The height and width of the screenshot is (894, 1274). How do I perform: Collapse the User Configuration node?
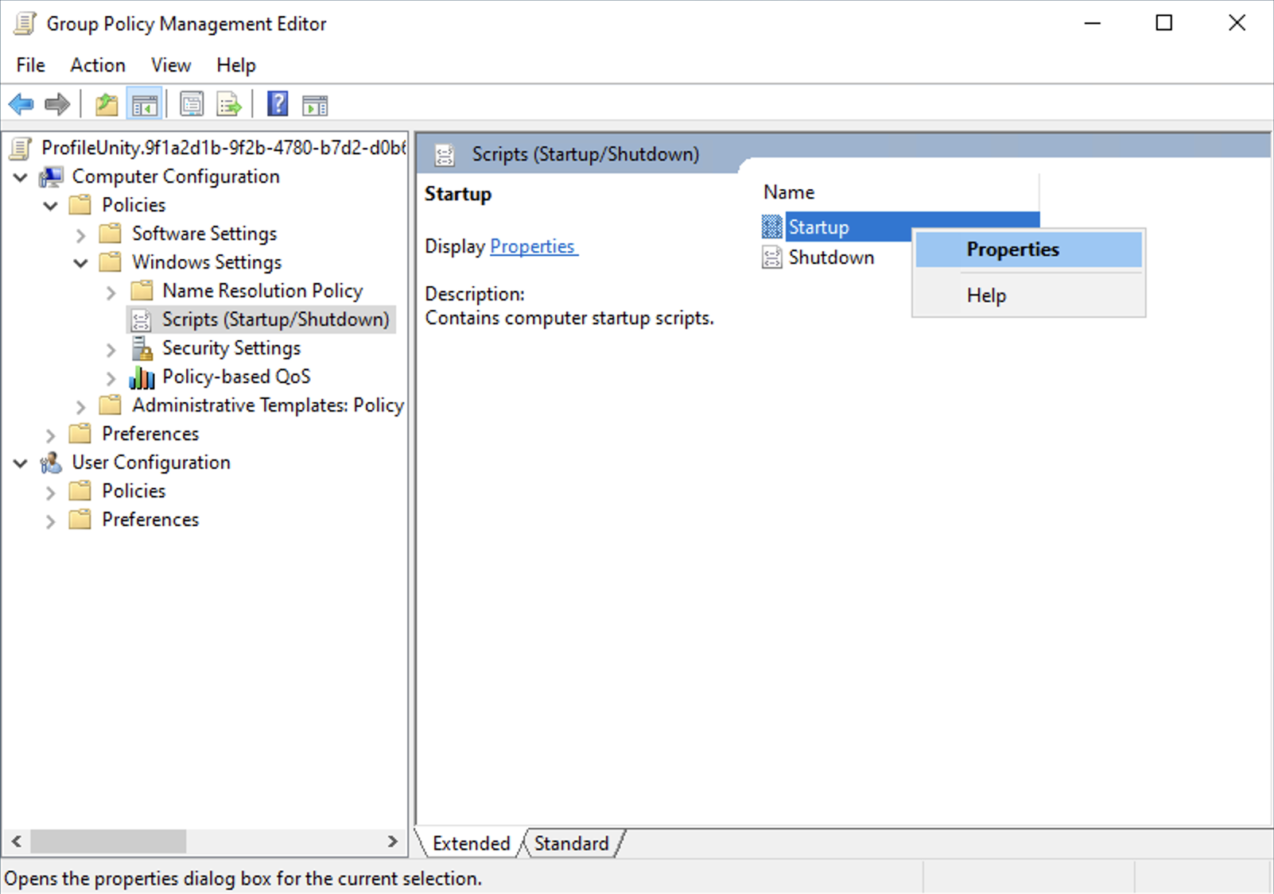pyautogui.click(x=21, y=463)
